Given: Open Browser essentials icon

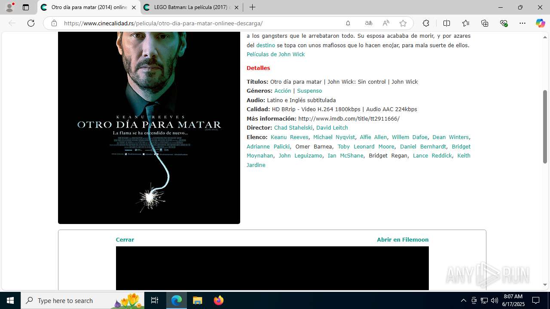Looking at the screenshot, I should click(x=504, y=23).
